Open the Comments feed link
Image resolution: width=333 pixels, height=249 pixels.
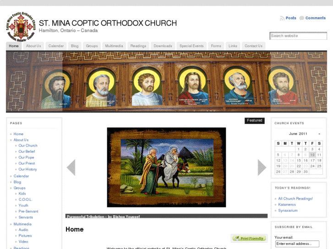tap(316, 18)
